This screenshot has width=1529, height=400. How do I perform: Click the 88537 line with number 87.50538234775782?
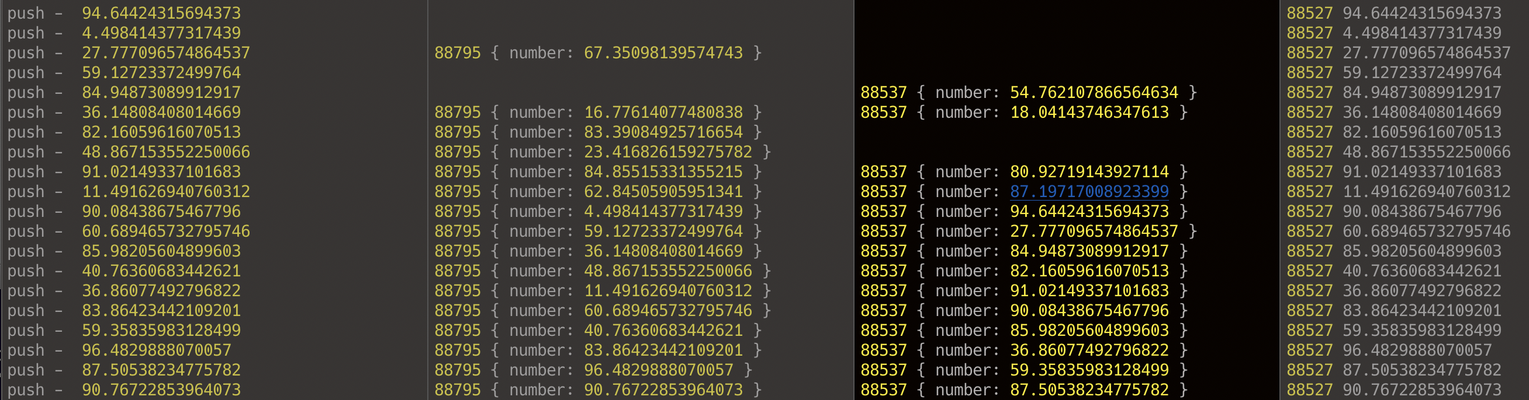pos(1025,390)
